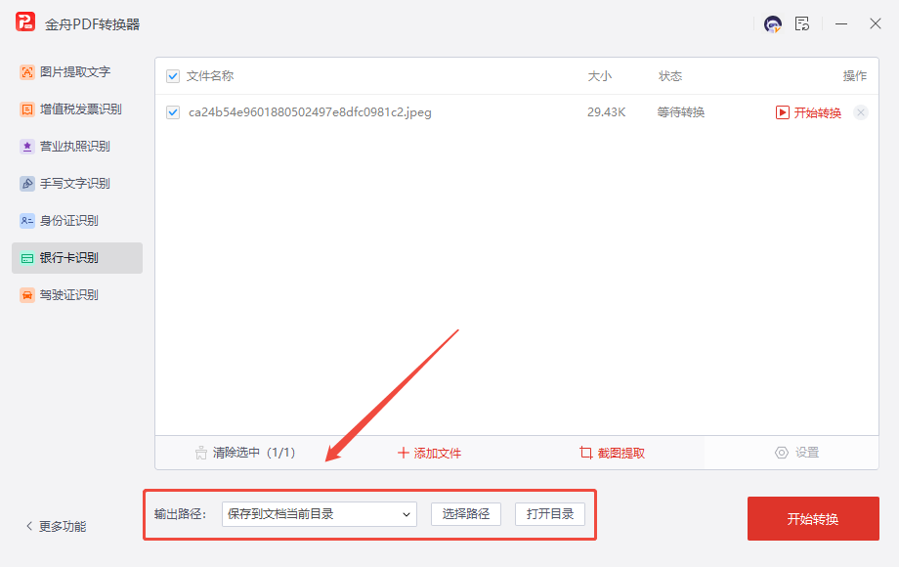
Task: Click the large red 开始转换 button
Action: (813, 519)
